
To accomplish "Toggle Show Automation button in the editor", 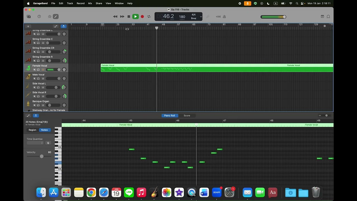I will coord(28,116).
